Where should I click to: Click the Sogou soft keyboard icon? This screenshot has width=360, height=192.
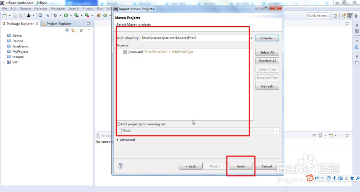coord(341,178)
